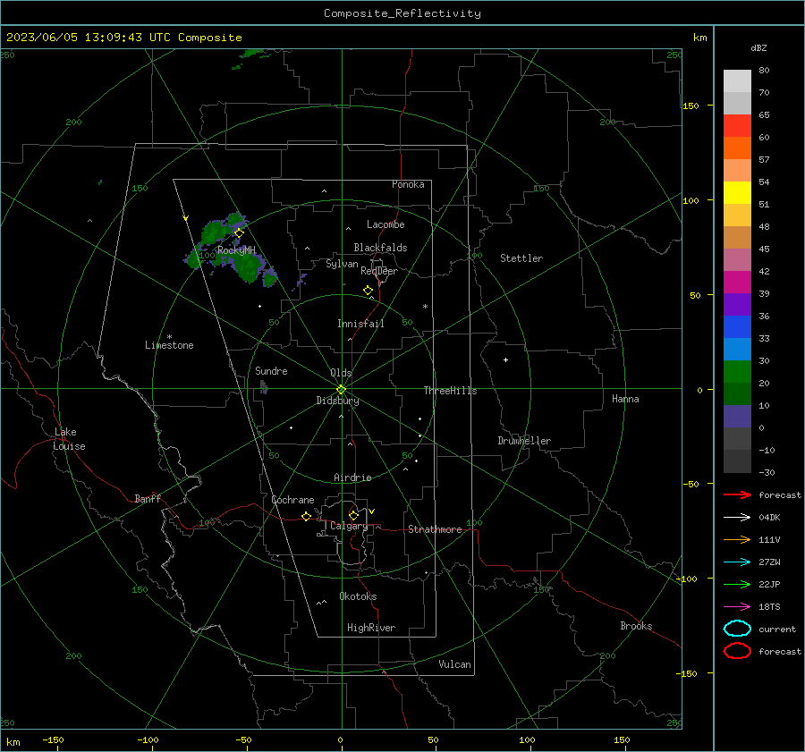Click the Vulcan label
The image size is (805, 752).
(x=455, y=664)
